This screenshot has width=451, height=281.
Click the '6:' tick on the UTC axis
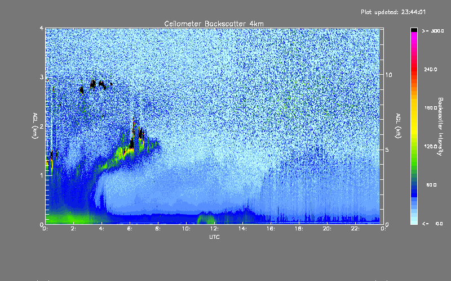pos(130,229)
